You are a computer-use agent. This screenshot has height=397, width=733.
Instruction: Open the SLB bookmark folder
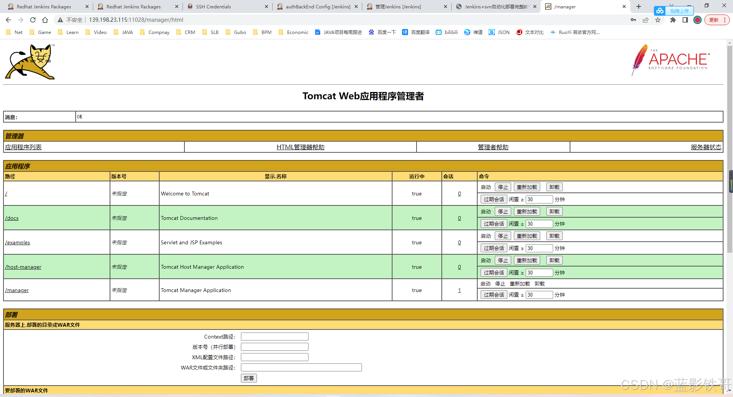210,32
